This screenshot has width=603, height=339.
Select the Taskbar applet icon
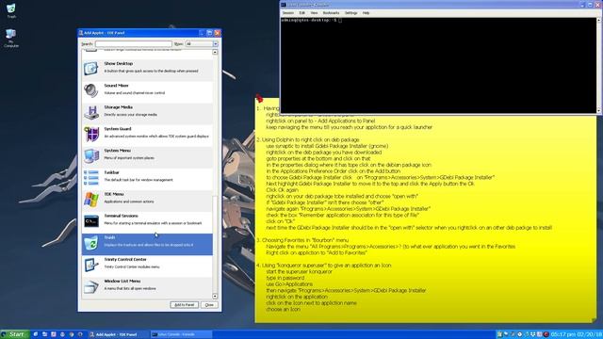(91, 178)
